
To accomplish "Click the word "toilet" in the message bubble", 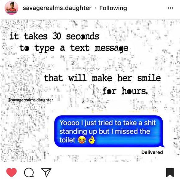I will pyautogui.click(x=67, y=140).
